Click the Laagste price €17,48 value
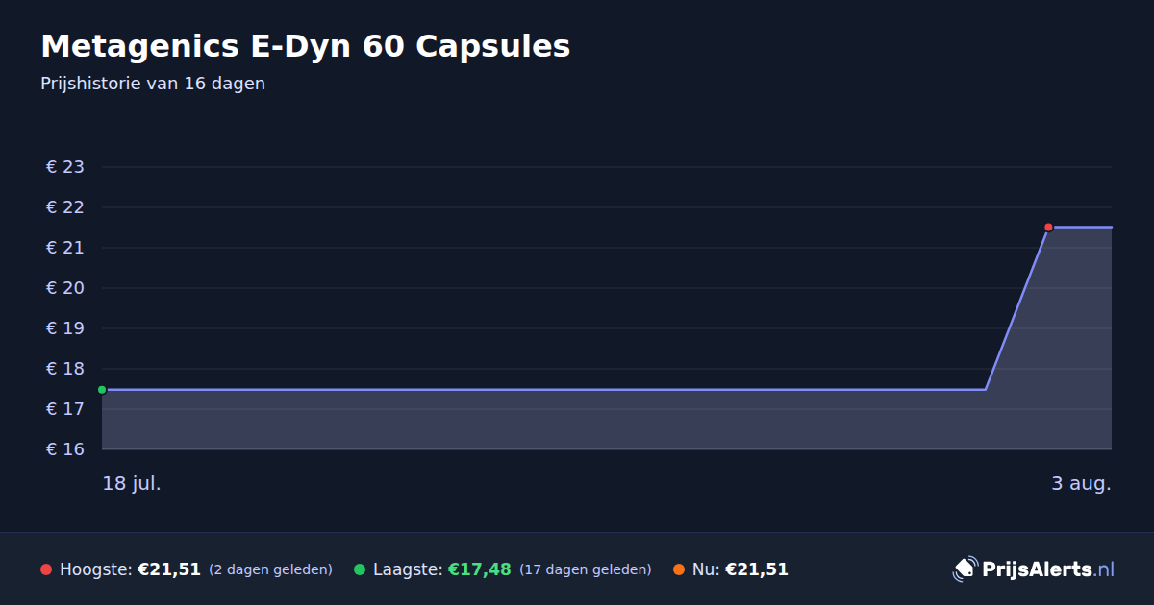This screenshot has height=605, width=1154. pyautogui.click(x=480, y=569)
